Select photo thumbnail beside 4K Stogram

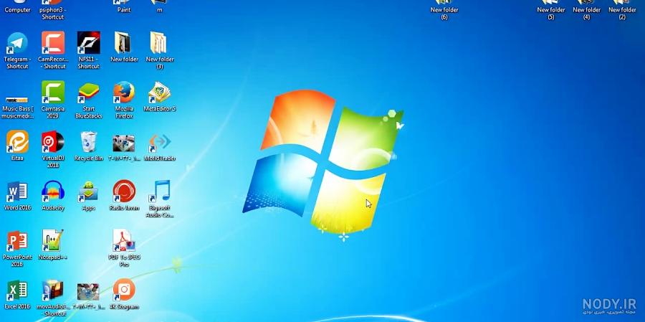point(88,292)
